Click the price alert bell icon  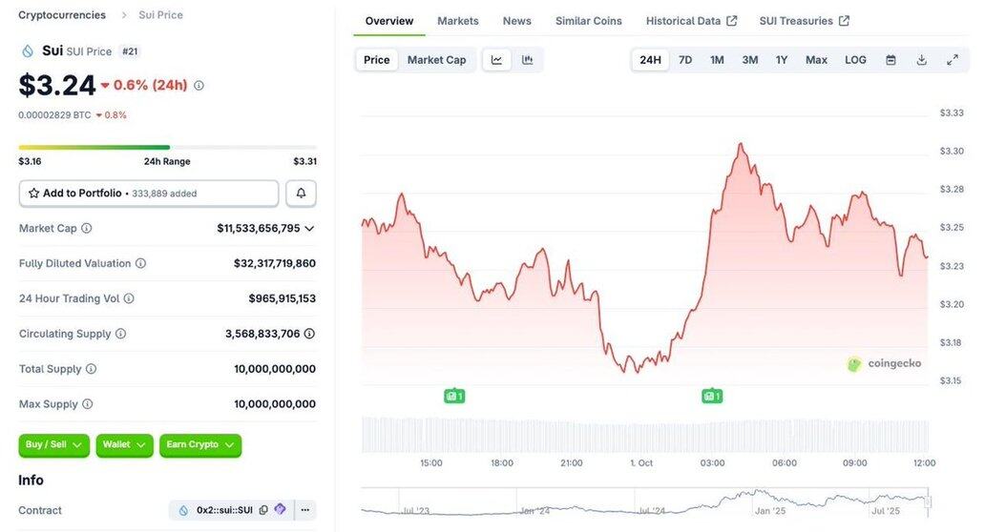pos(301,194)
